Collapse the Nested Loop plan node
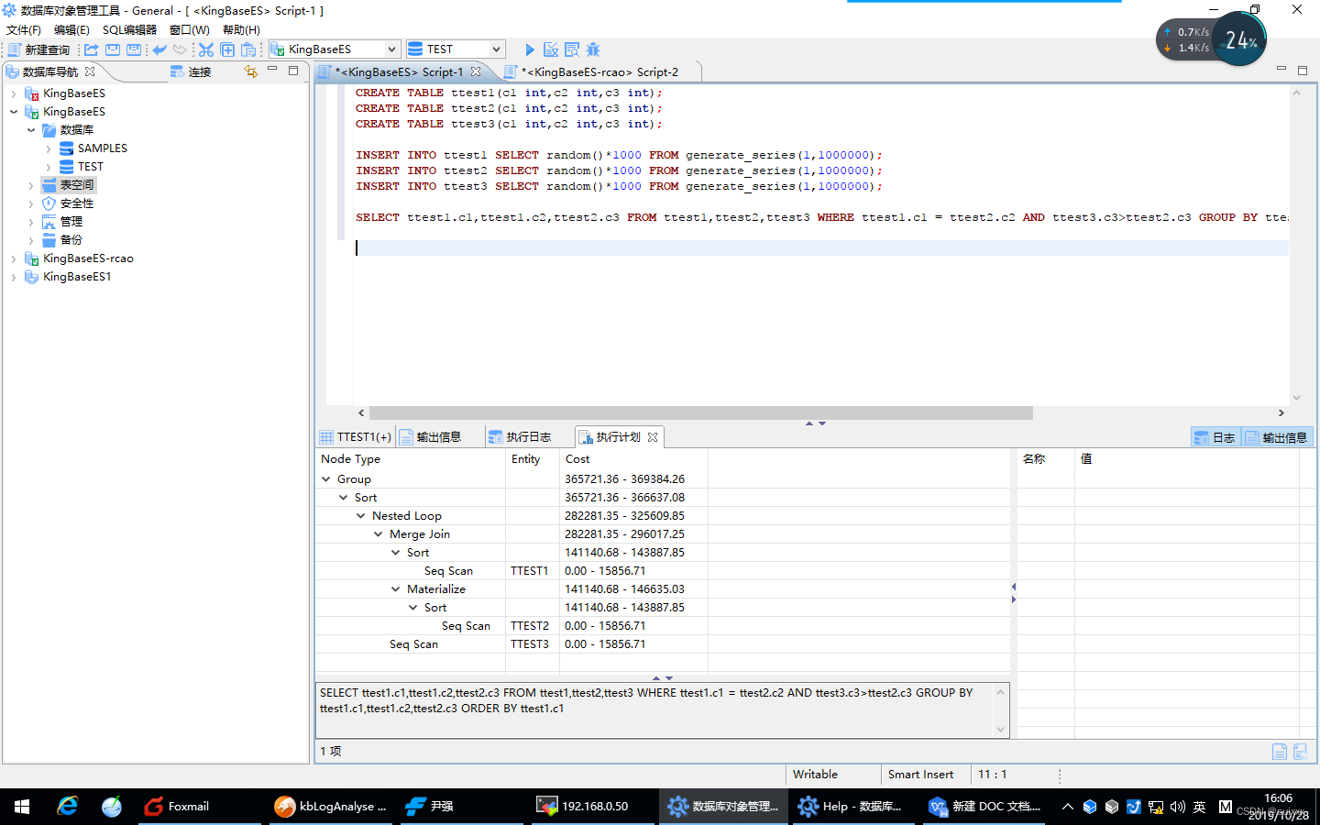The image size is (1320, 825). 361,516
